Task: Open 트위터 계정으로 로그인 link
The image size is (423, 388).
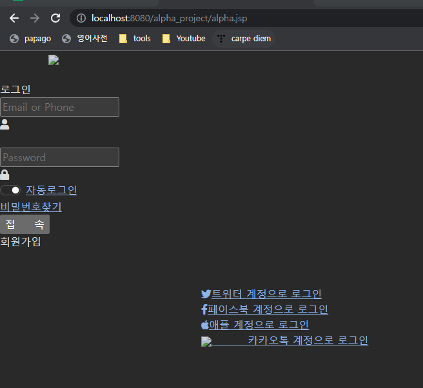Action: click(x=266, y=294)
